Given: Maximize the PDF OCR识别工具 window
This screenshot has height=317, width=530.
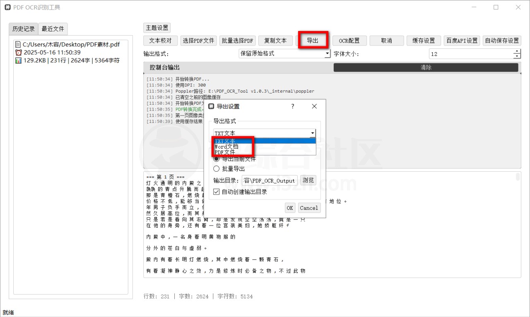Looking at the screenshot, I should point(496,7).
